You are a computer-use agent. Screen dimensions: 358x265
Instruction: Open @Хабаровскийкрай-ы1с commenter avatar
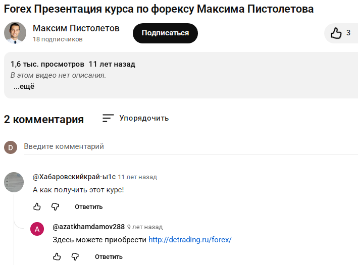click(14, 182)
